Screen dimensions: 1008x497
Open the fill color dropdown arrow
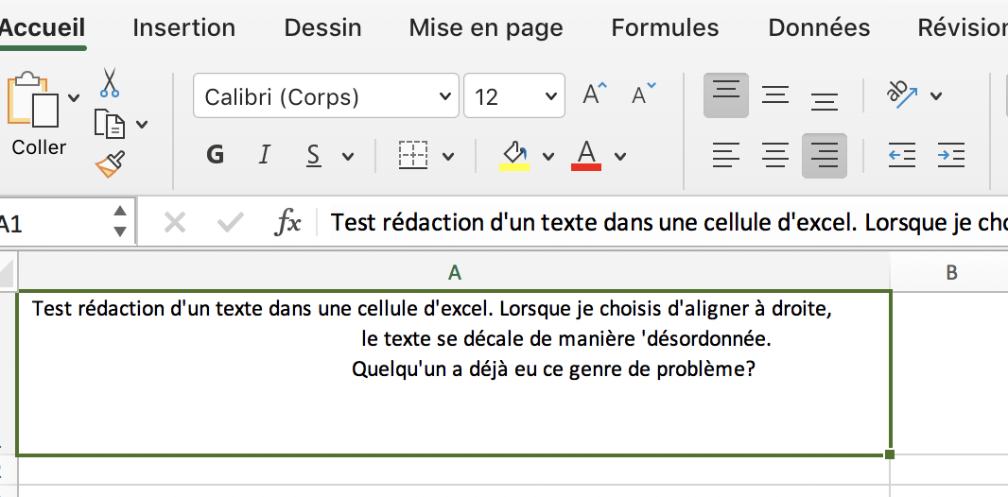548,156
